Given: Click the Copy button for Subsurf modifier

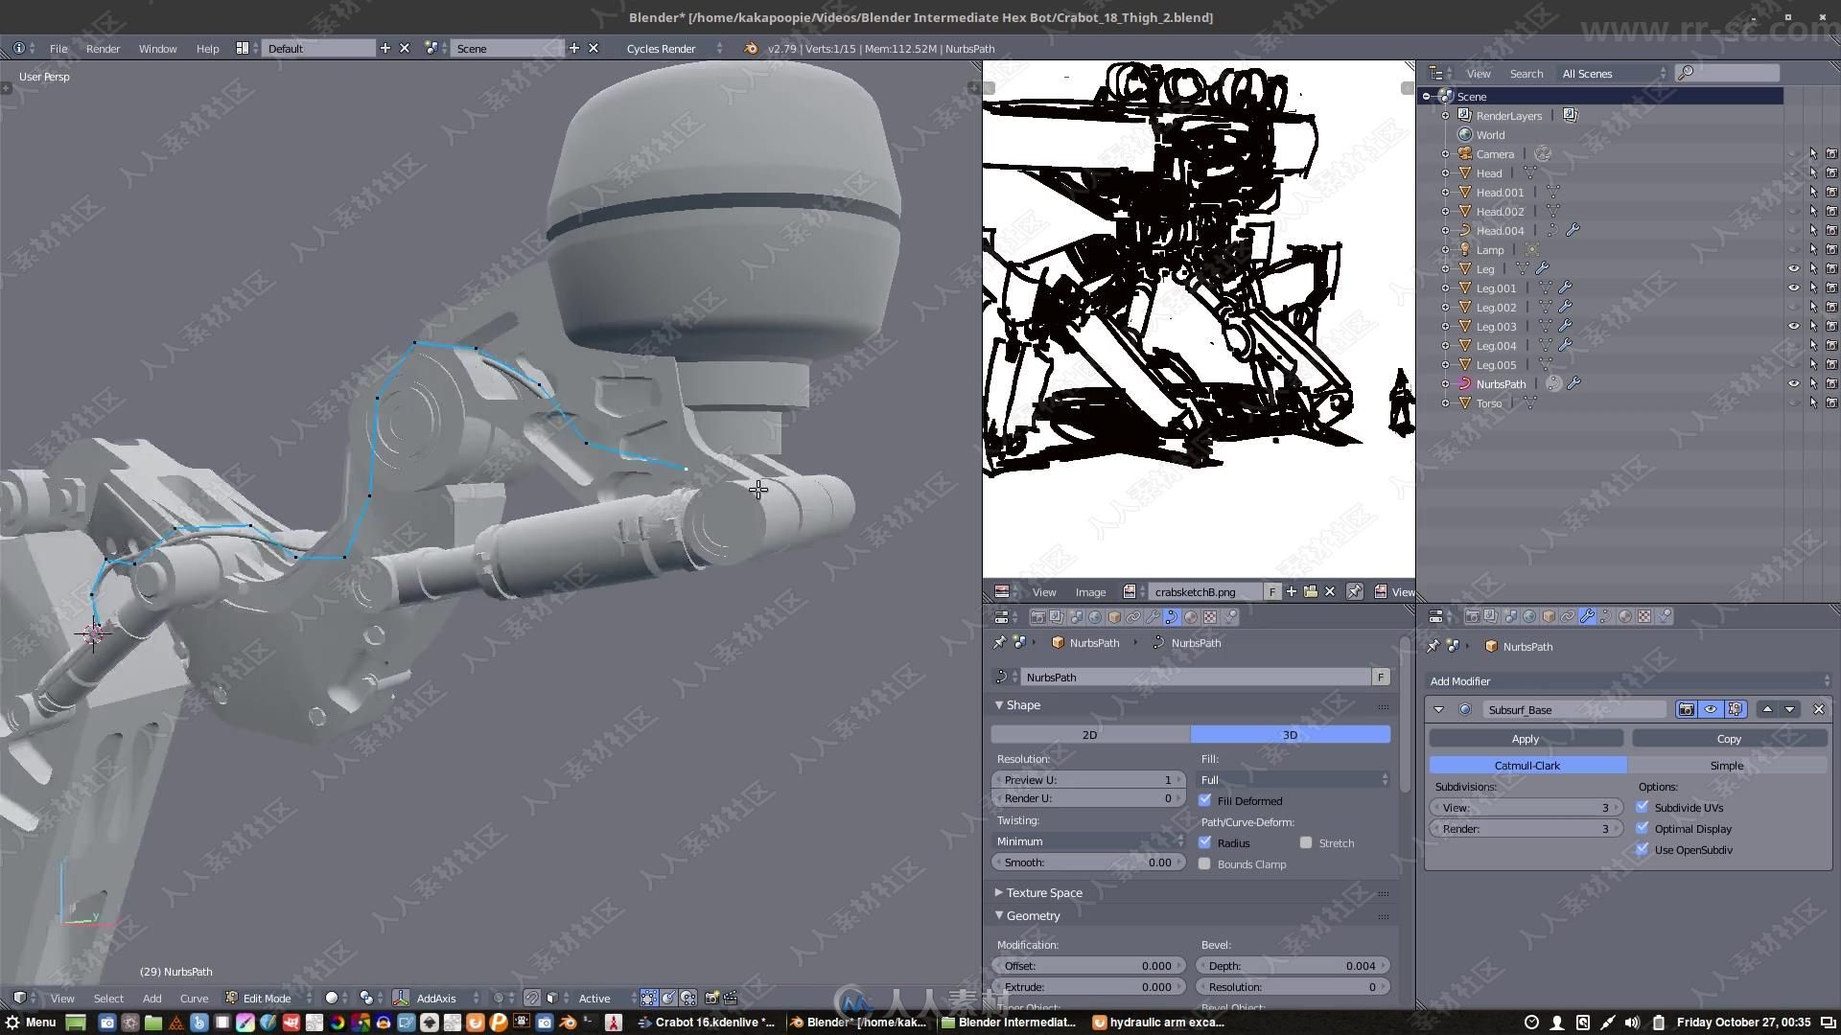Looking at the screenshot, I should coord(1729,737).
